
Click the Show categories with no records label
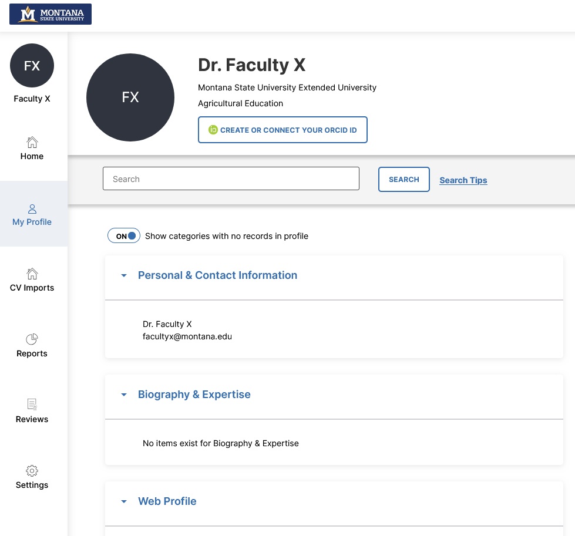coord(226,236)
